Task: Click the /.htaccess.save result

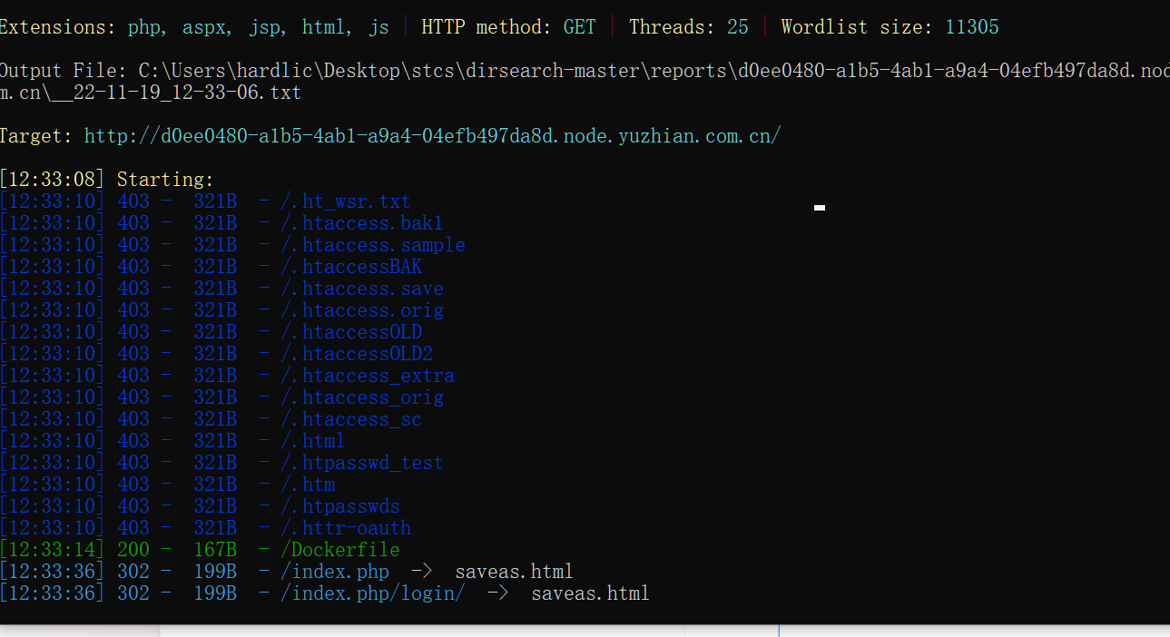Action: click(361, 289)
